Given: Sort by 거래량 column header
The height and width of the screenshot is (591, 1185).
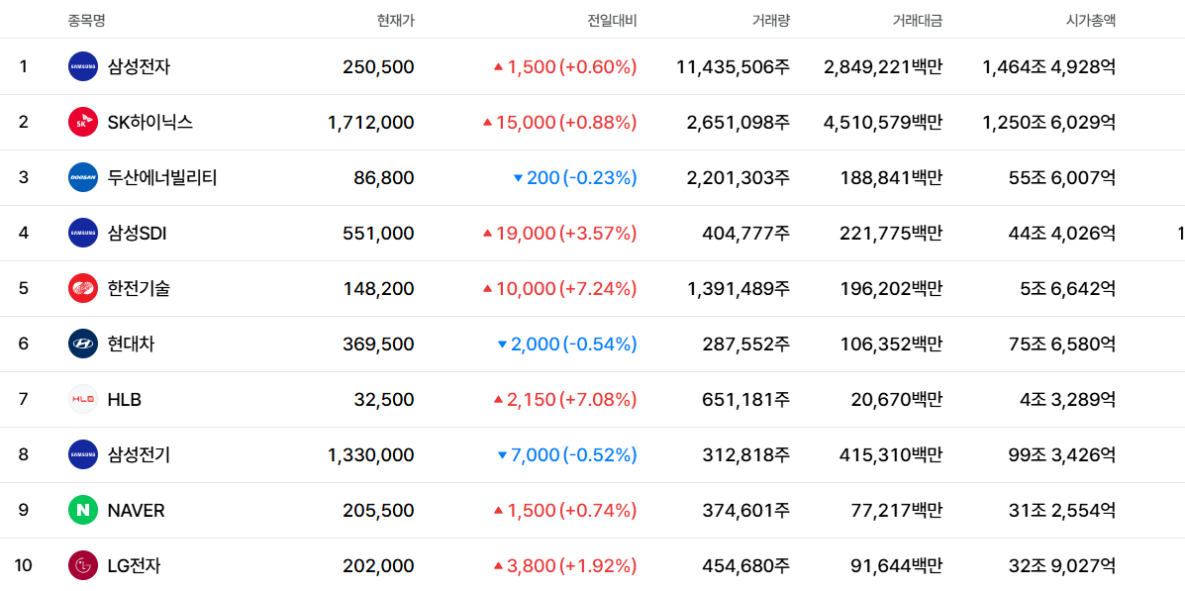Looking at the screenshot, I should tap(771, 21).
